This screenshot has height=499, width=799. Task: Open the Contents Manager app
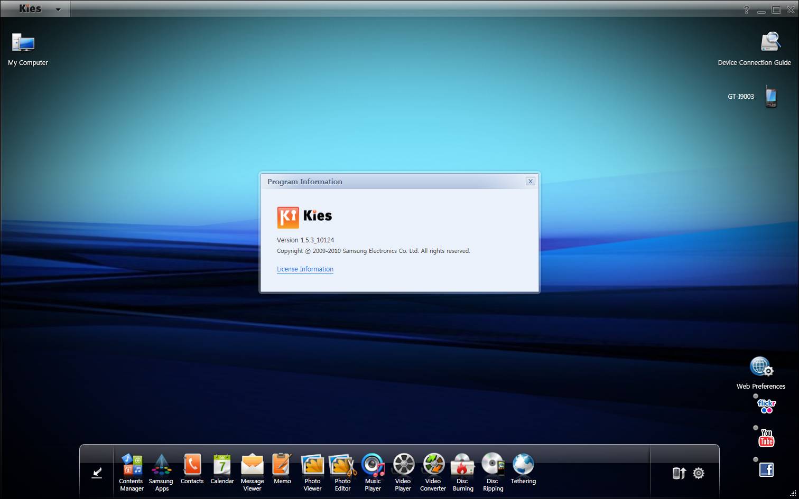(x=131, y=472)
